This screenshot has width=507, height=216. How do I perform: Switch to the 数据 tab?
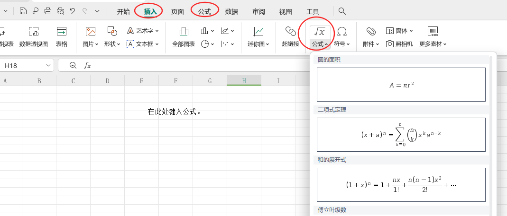pyautogui.click(x=231, y=12)
